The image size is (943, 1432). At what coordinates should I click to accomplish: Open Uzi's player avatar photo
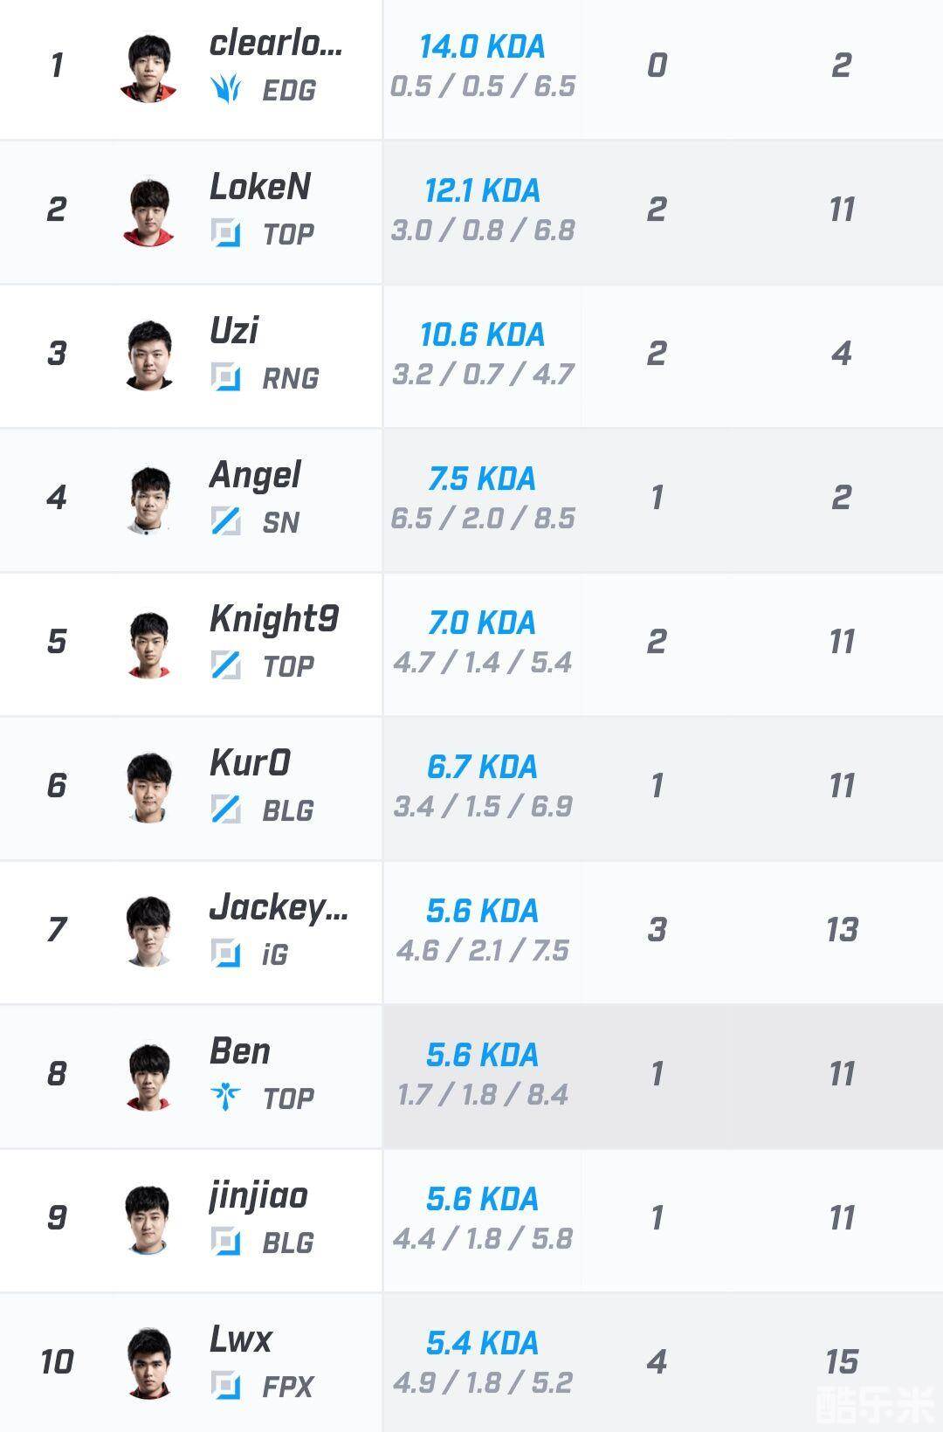[x=148, y=355]
